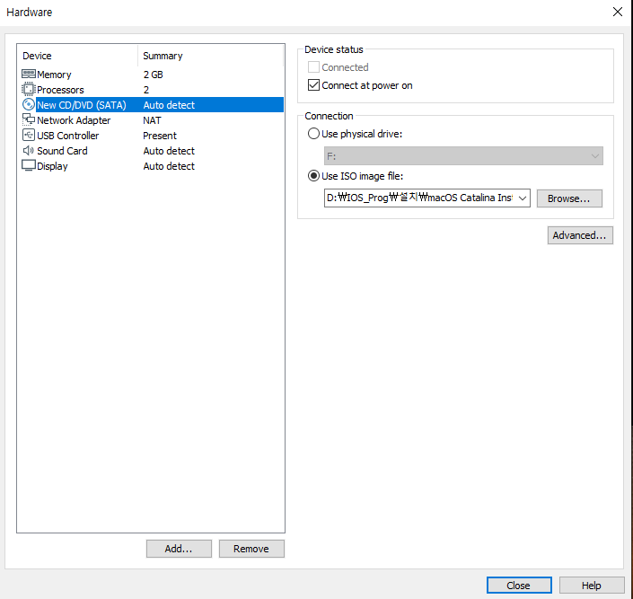Toggle the Connect at power on checkbox
This screenshot has width=633, height=599.
pyautogui.click(x=313, y=86)
